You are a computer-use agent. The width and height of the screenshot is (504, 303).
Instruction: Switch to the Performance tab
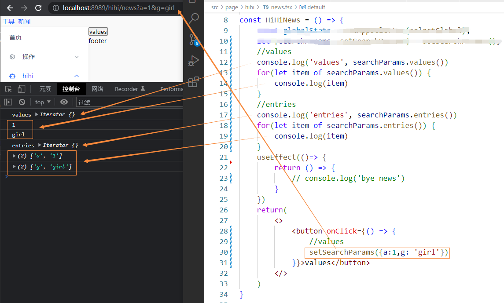172,89
